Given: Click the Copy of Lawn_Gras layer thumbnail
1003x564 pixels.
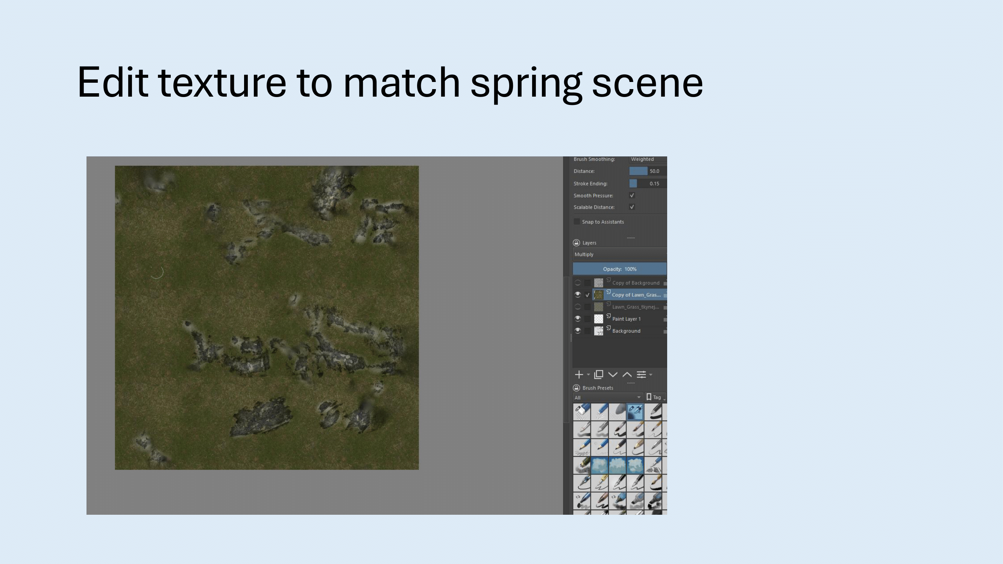Looking at the screenshot, I should (x=598, y=295).
